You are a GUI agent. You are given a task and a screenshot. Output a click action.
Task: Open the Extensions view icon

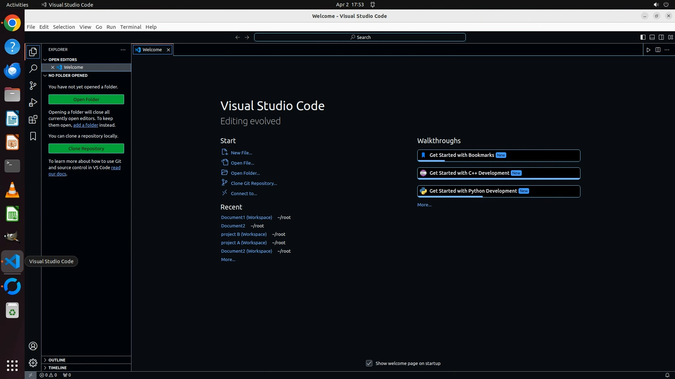click(33, 119)
